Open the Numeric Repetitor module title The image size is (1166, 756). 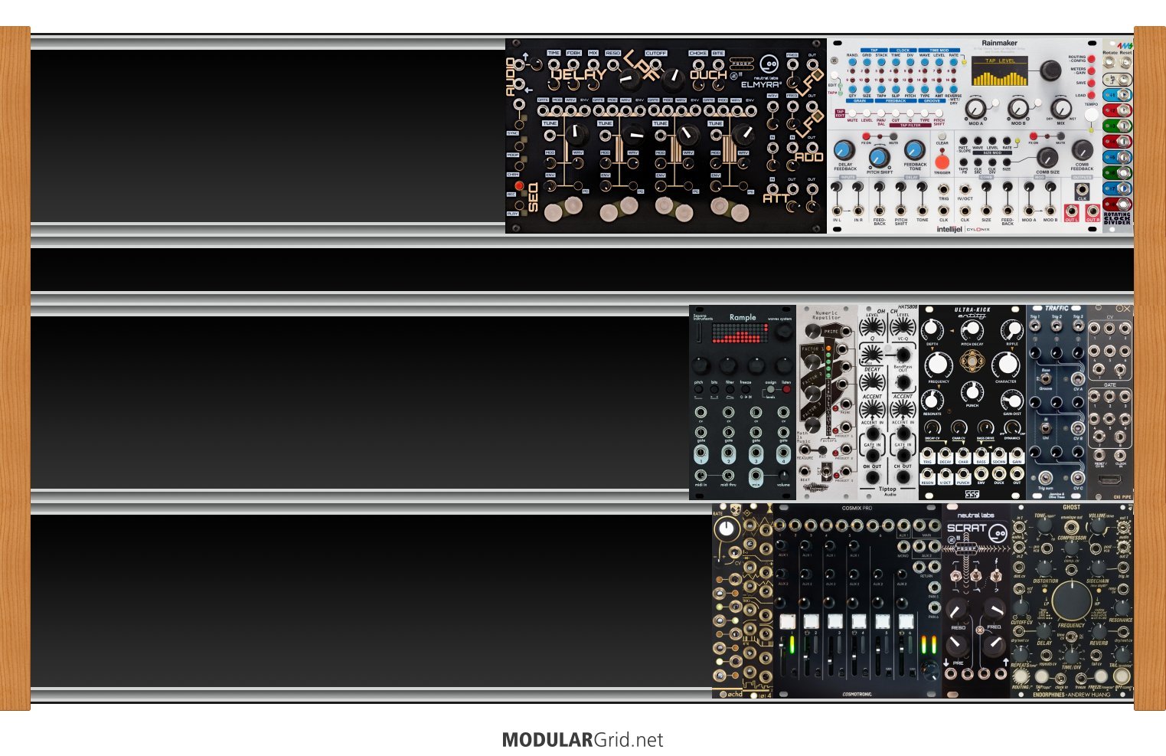[826, 314]
